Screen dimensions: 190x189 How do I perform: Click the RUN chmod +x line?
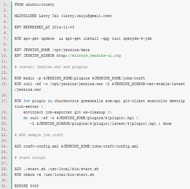[54, 175]
